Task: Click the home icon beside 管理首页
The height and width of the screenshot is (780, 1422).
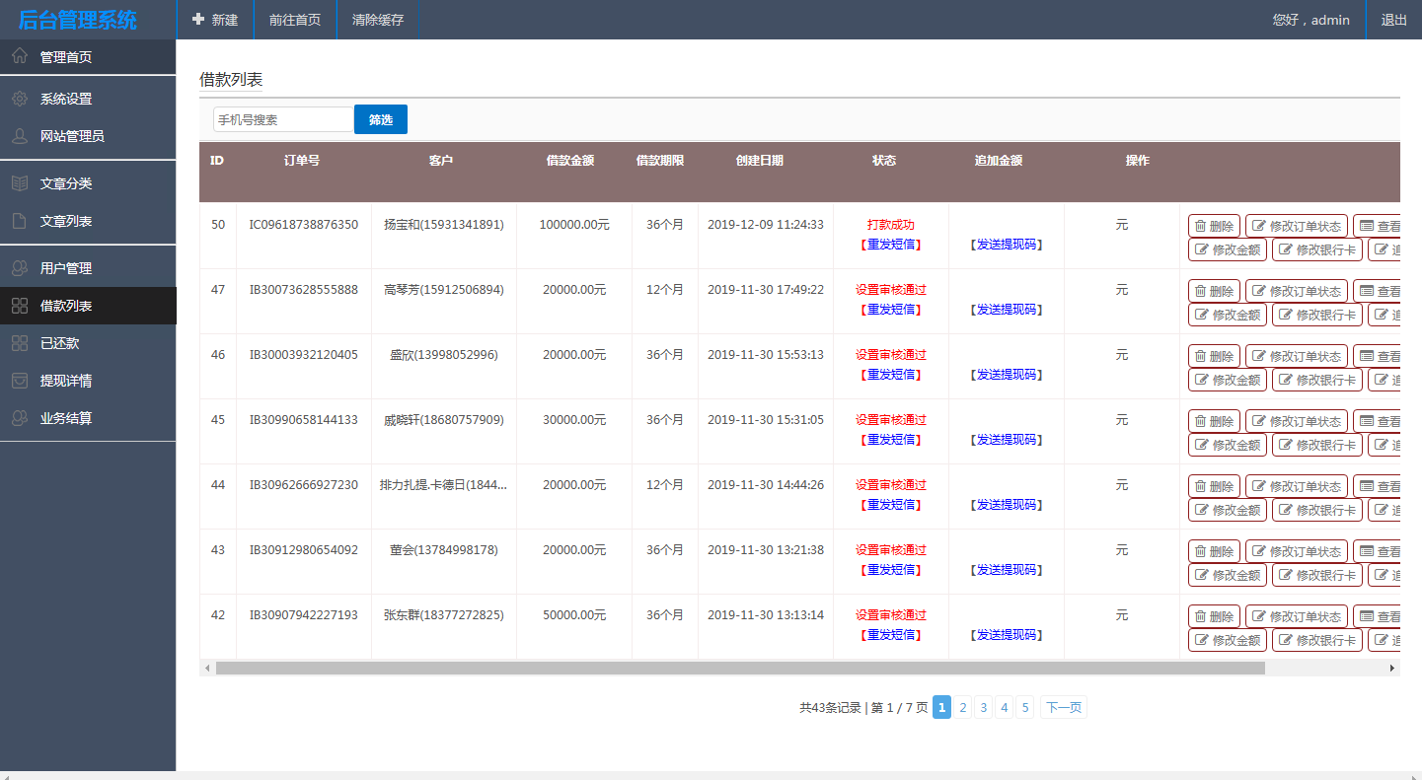Action: (x=20, y=57)
